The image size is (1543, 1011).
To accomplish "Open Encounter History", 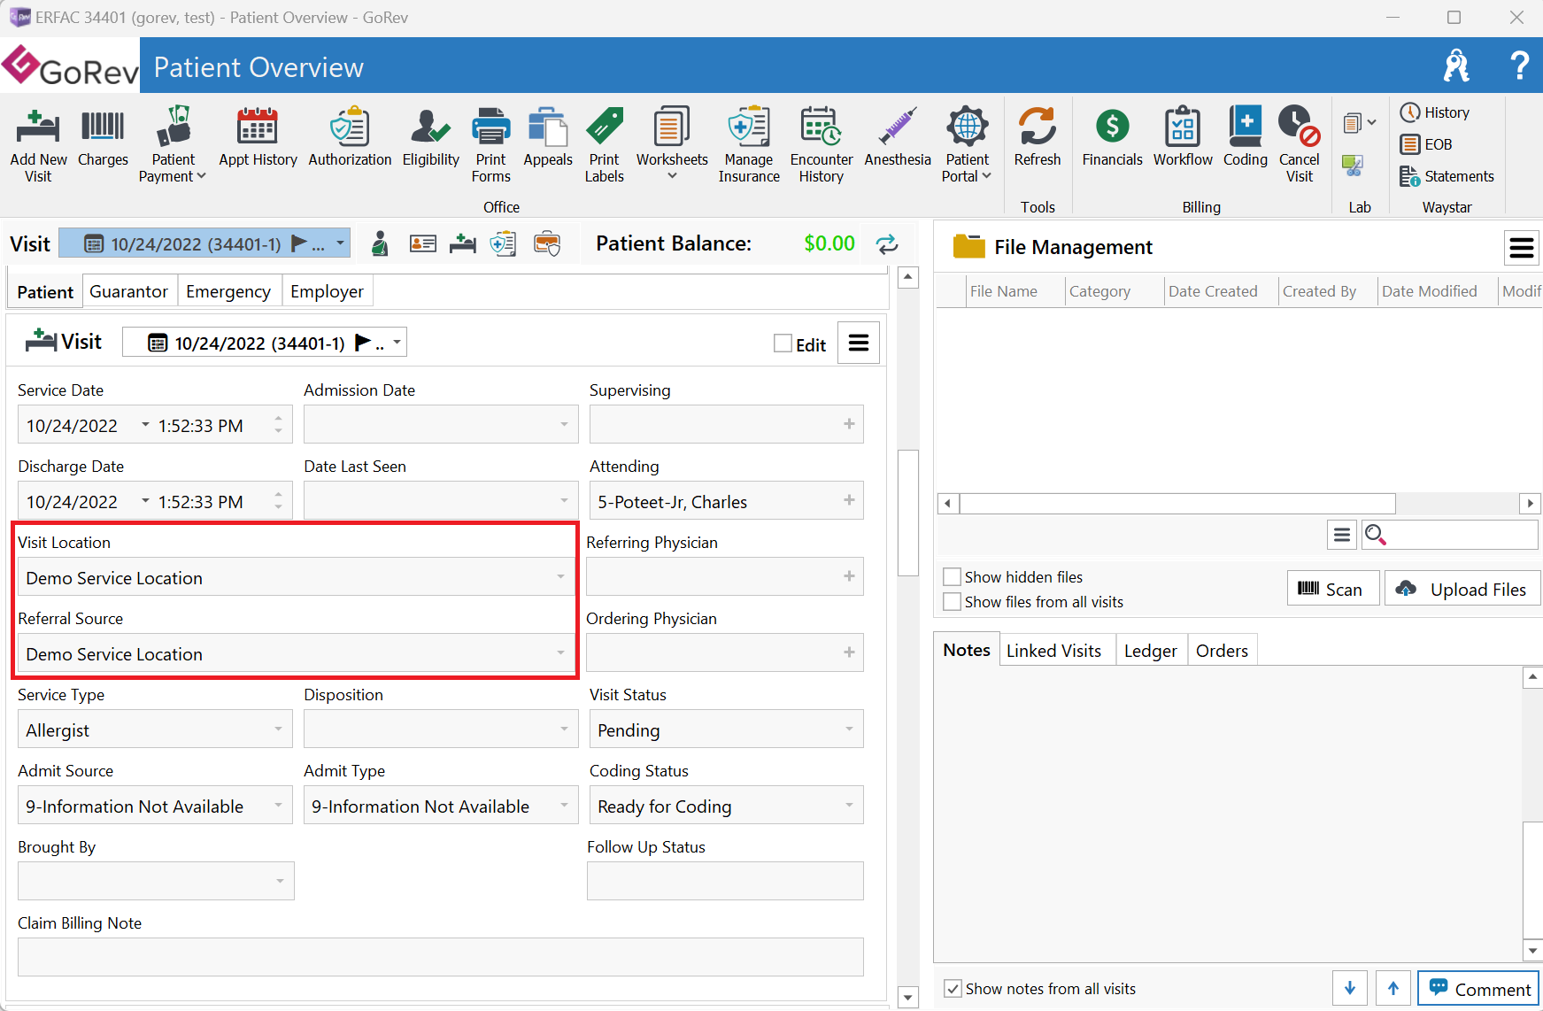I will (x=822, y=144).
